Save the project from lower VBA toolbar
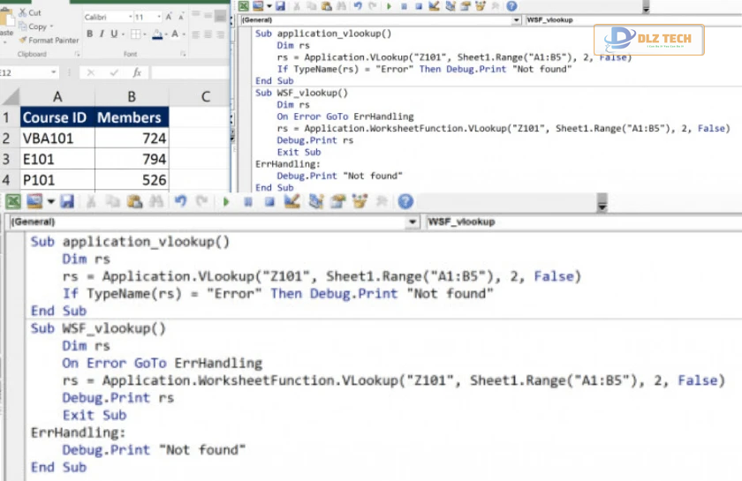Image resolution: width=742 pixels, height=481 pixels. (x=67, y=202)
